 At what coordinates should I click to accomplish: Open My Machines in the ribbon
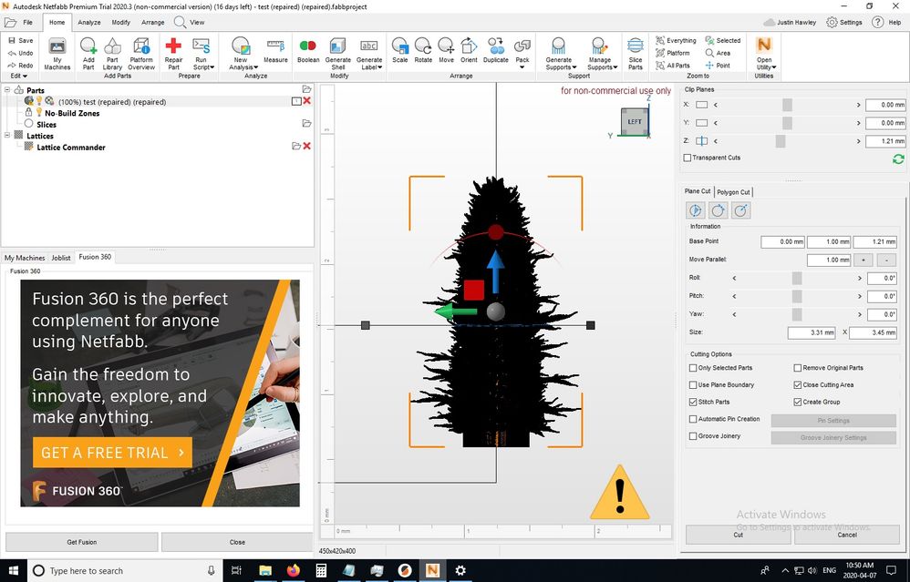click(57, 54)
